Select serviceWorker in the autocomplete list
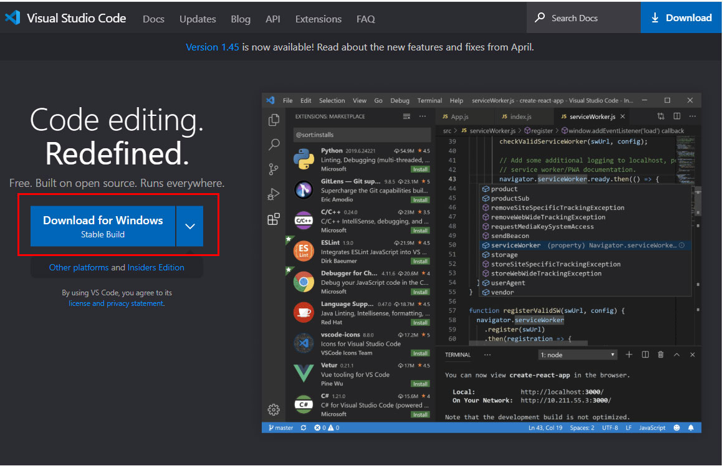 coord(586,245)
